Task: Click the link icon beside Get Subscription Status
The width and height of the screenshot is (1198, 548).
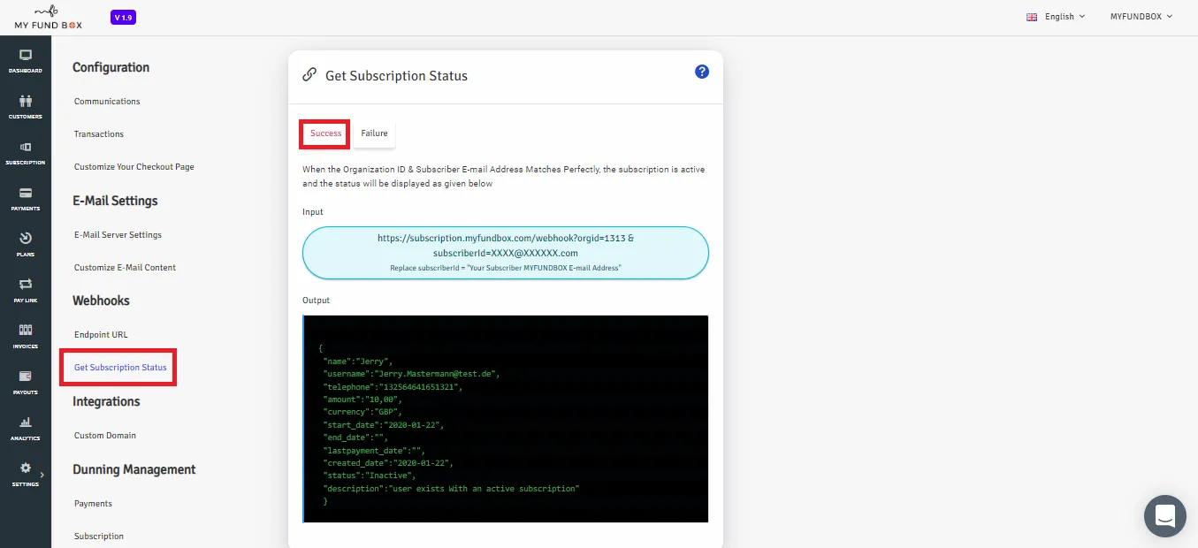Action: tap(309, 75)
